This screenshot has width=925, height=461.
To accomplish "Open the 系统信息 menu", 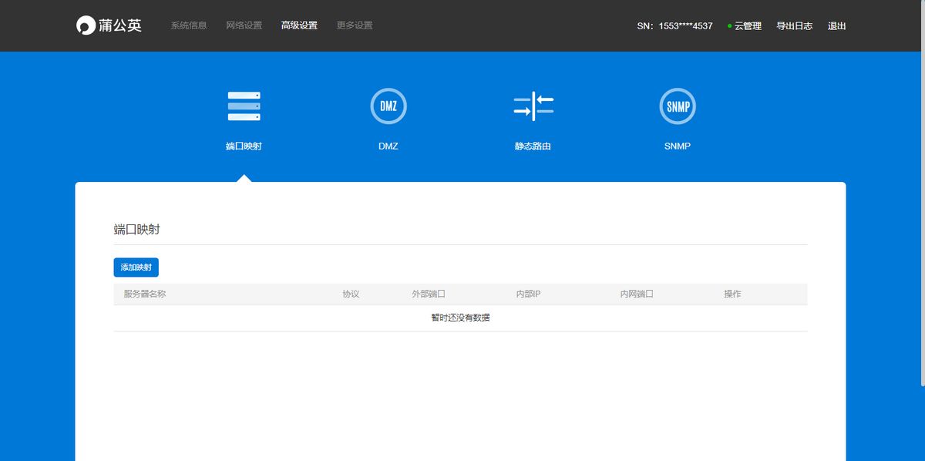I will click(189, 25).
